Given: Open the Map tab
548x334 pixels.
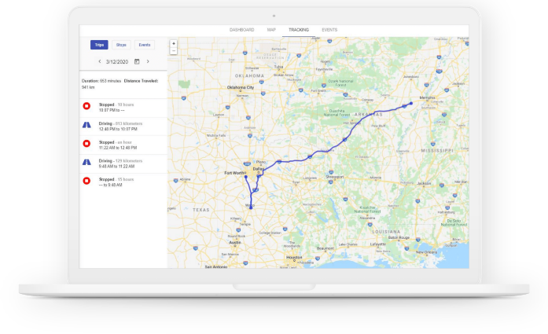Looking at the screenshot, I should point(271,30).
